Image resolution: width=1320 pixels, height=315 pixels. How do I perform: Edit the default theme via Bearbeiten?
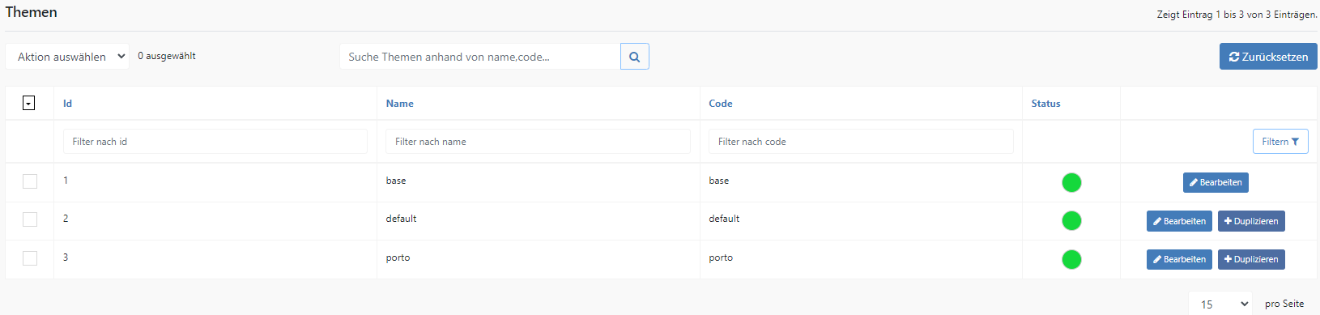click(x=1179, y=221)
